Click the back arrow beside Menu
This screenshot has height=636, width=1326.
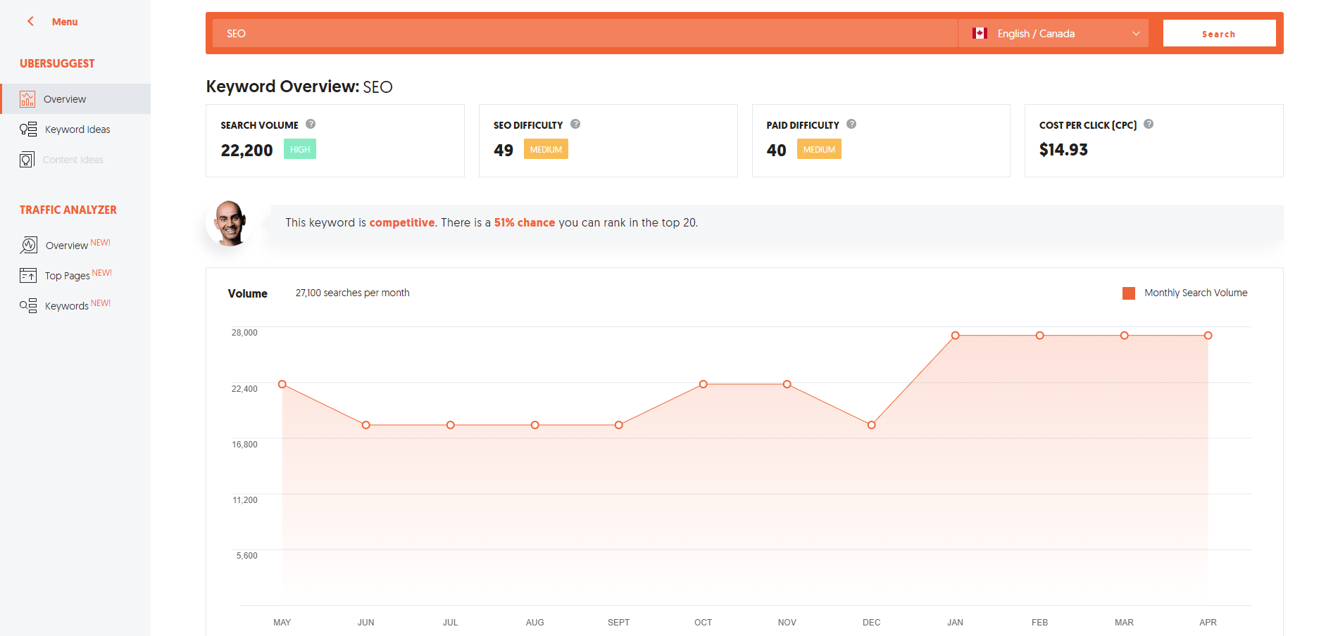coord(30,21)
